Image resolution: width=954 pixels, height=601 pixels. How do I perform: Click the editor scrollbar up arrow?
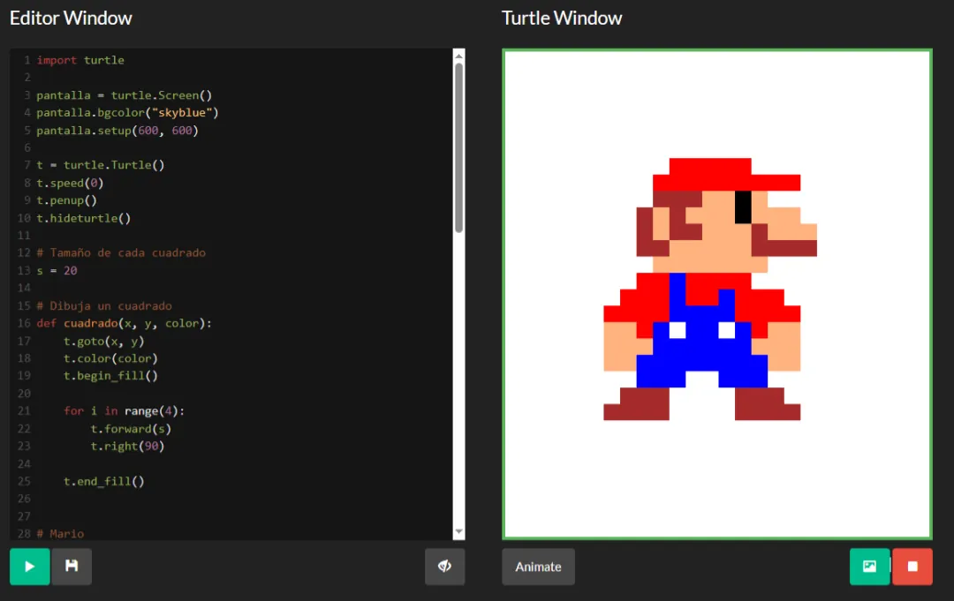tap(459, 56)
